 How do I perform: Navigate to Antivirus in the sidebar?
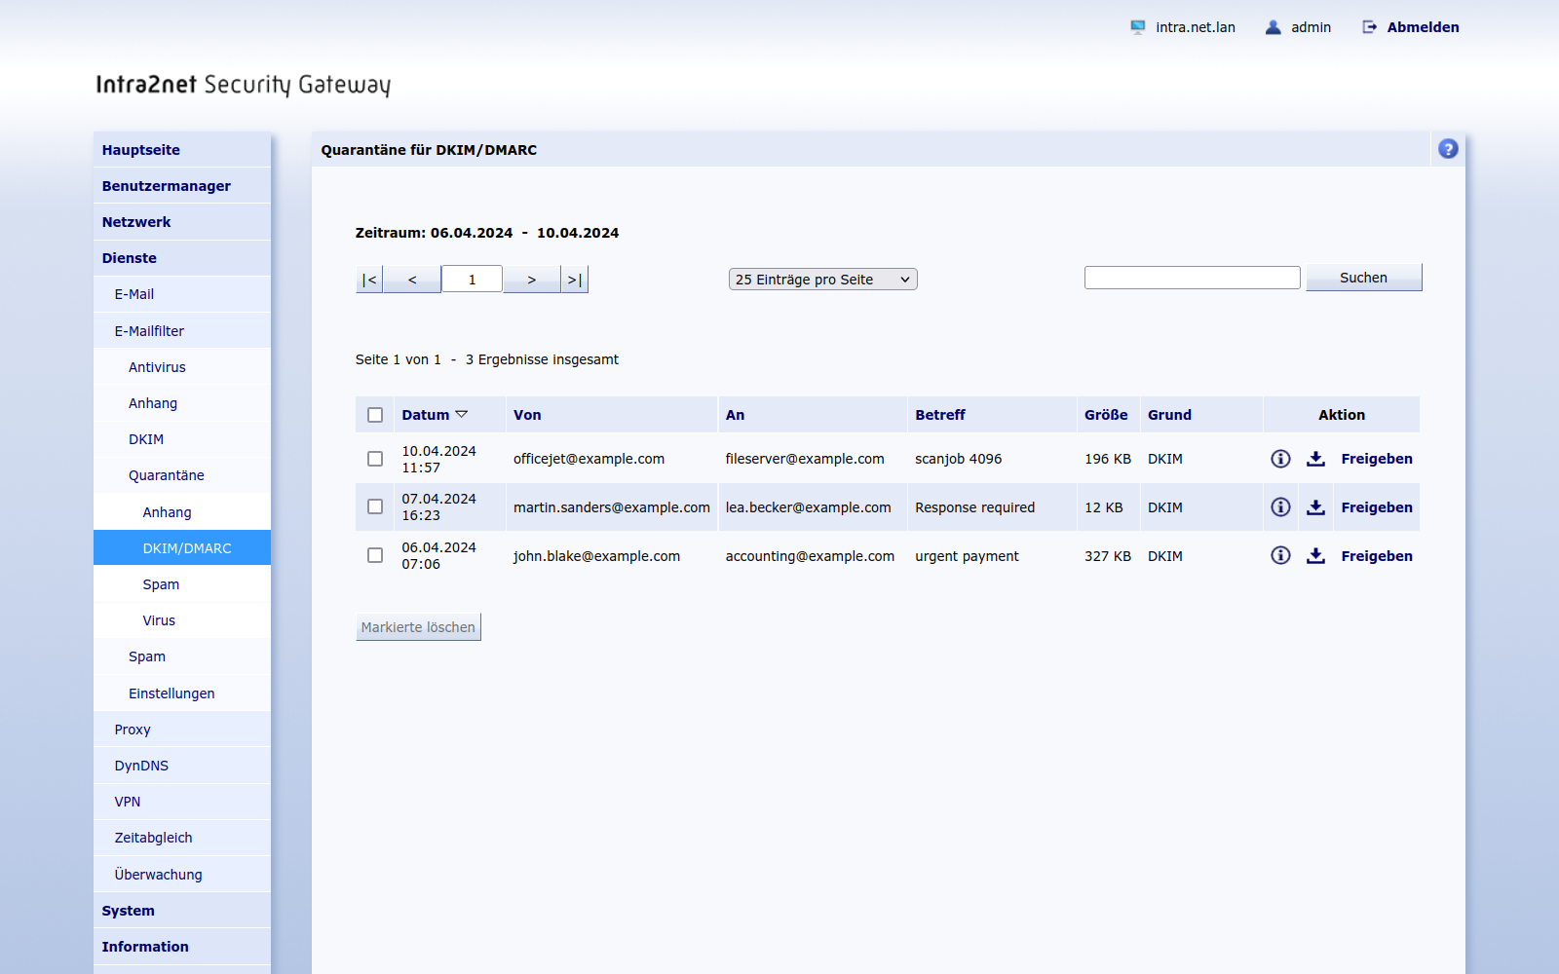[x=157, y=367]
